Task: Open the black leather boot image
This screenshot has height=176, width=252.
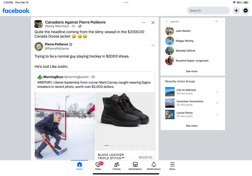Action: (125, 121)
